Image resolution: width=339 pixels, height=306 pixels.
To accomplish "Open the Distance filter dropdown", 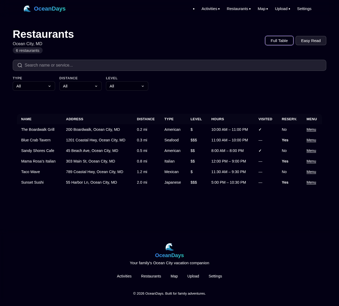I will tap(81, 86).
